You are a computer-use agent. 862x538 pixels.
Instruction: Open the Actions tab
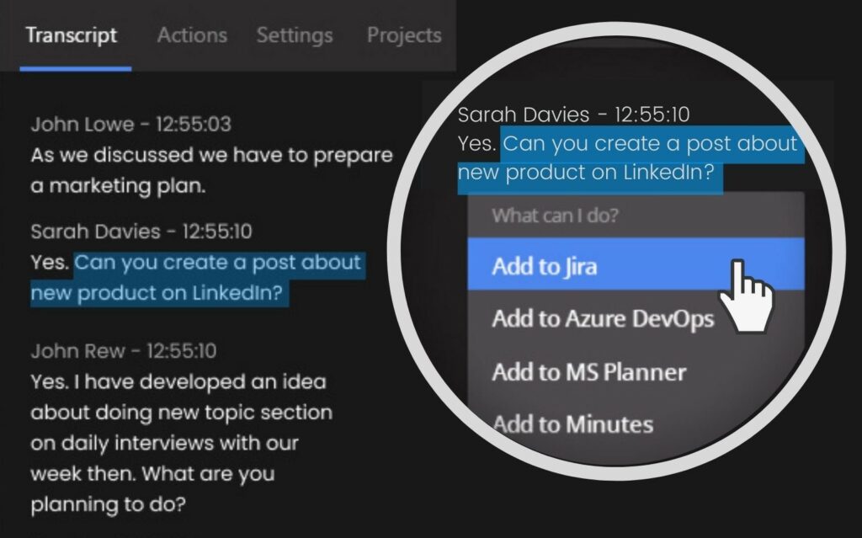[x=192, y=35]
